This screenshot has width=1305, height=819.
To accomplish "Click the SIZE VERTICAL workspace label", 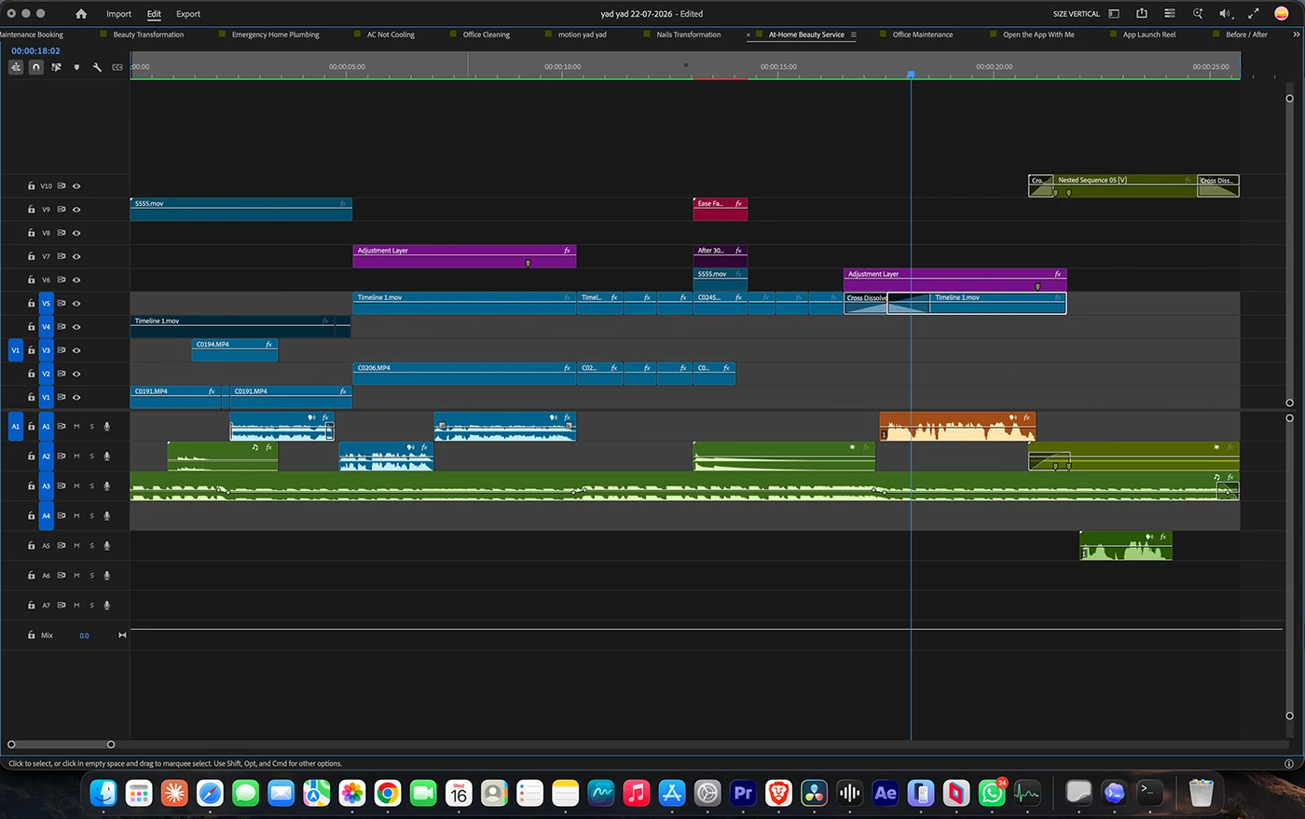I will point(1077,14).
